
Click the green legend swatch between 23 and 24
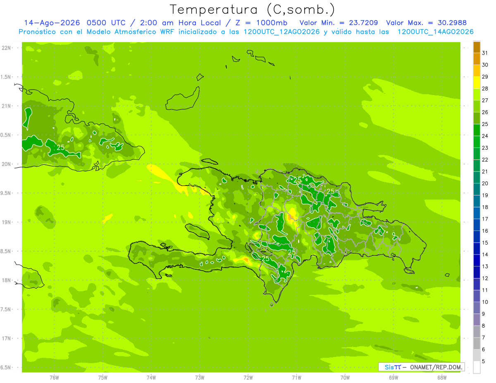click(x=477, y=142)
